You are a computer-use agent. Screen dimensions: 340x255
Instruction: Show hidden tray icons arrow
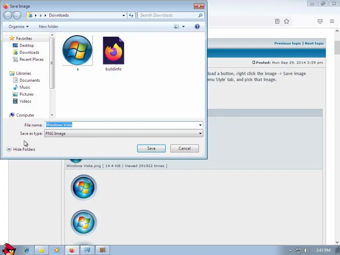(x=290, y=251)
